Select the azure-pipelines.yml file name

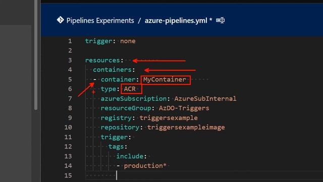(x=176, y=21)
